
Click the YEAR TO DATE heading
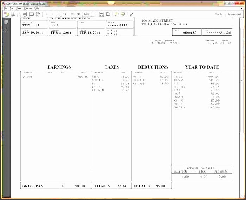(x=202, y=67)
